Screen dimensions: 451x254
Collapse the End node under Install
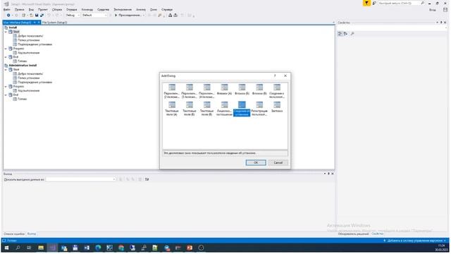(x=6, y=57)
